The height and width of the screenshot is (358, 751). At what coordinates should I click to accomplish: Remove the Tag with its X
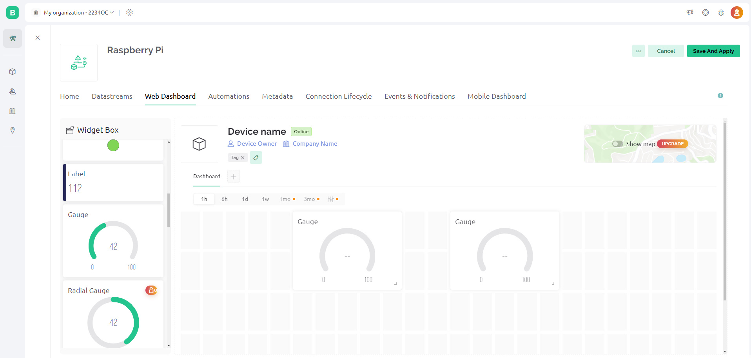[x=243, y=158]
